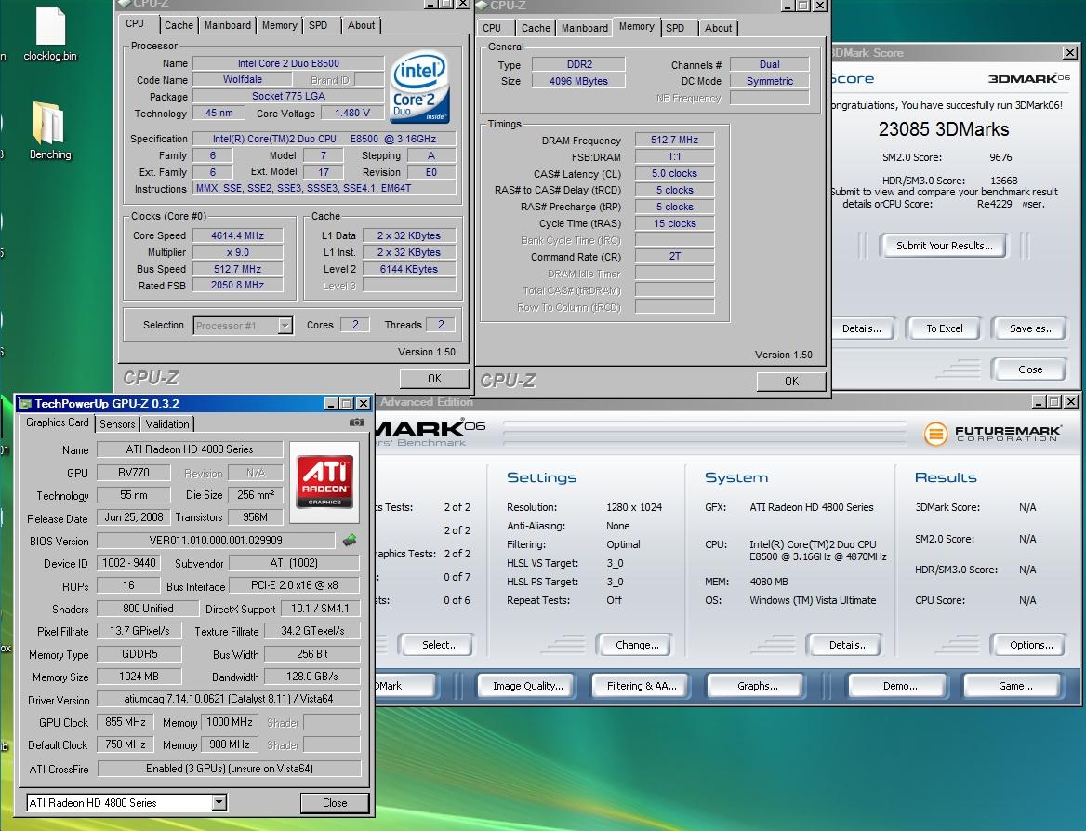Click Submit Your Results button
The height and width of the screenshot is (831, 1086).
click(x=944, y=246)
